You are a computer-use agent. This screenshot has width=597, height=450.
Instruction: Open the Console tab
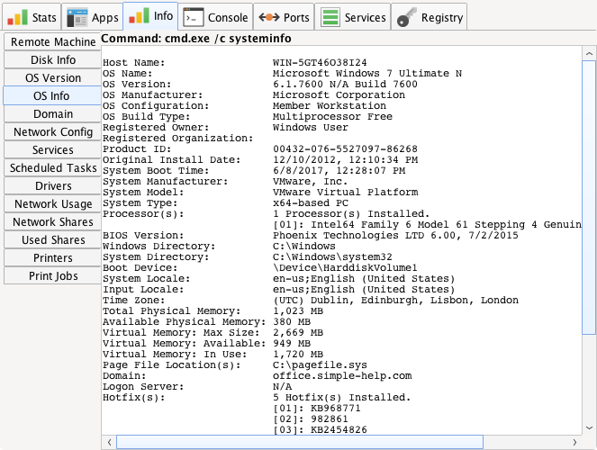click(x=215, y=17)
